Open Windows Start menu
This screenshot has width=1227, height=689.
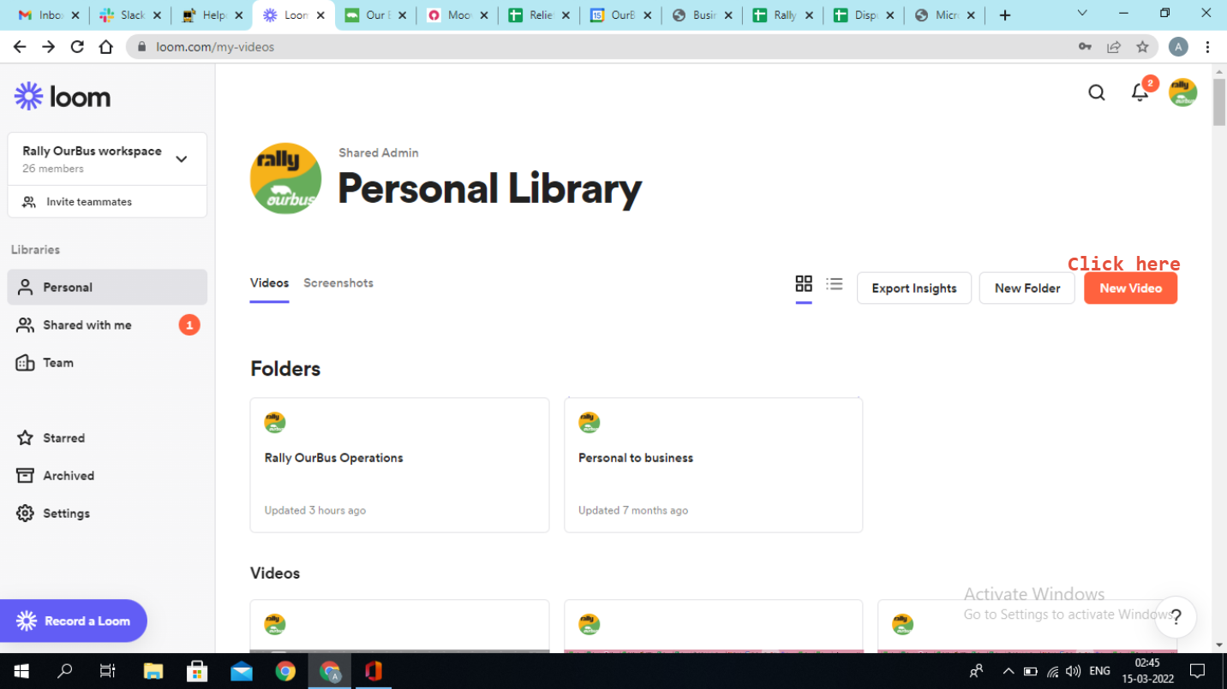click(21, 671)
